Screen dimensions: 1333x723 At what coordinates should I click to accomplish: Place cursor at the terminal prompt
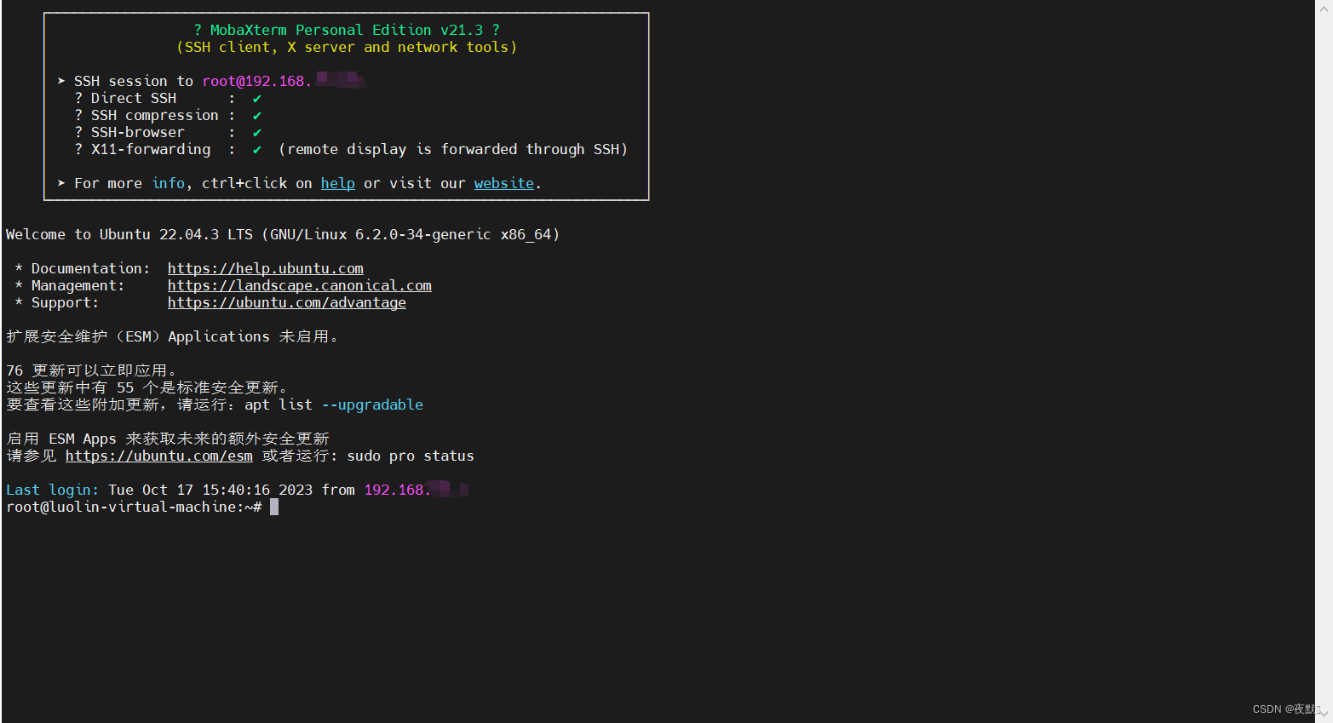pyautogui.click(x=273, y=507)
